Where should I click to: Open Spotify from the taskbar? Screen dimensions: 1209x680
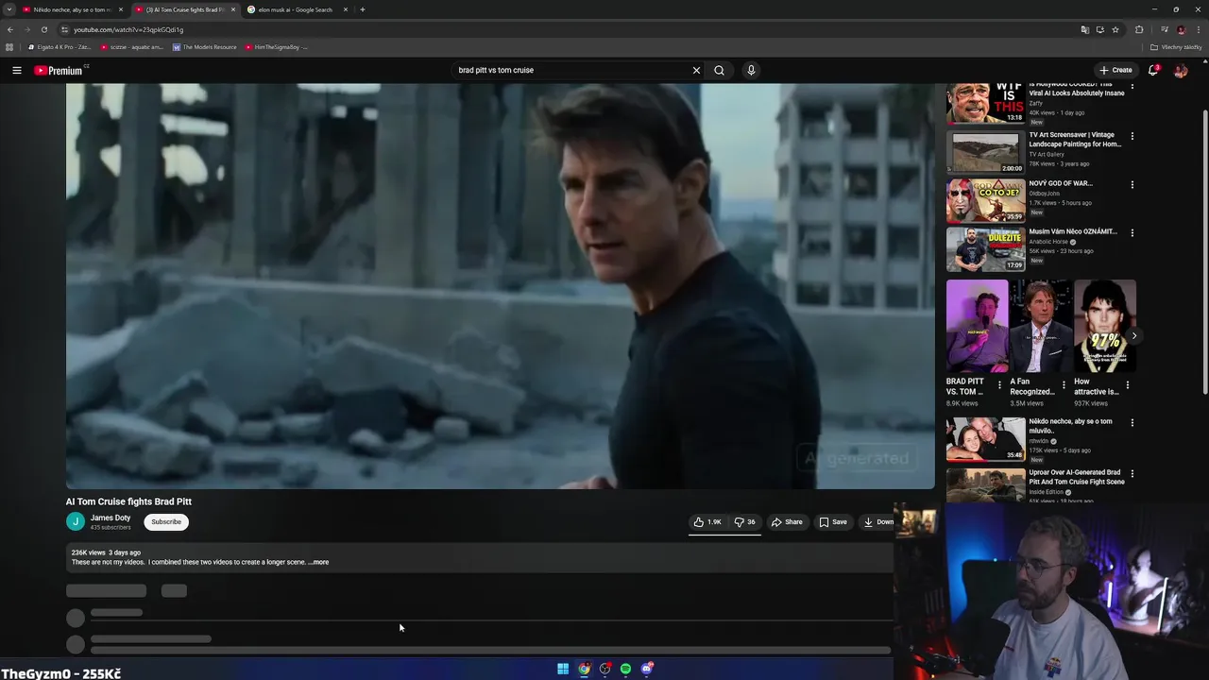pos(625,669)
